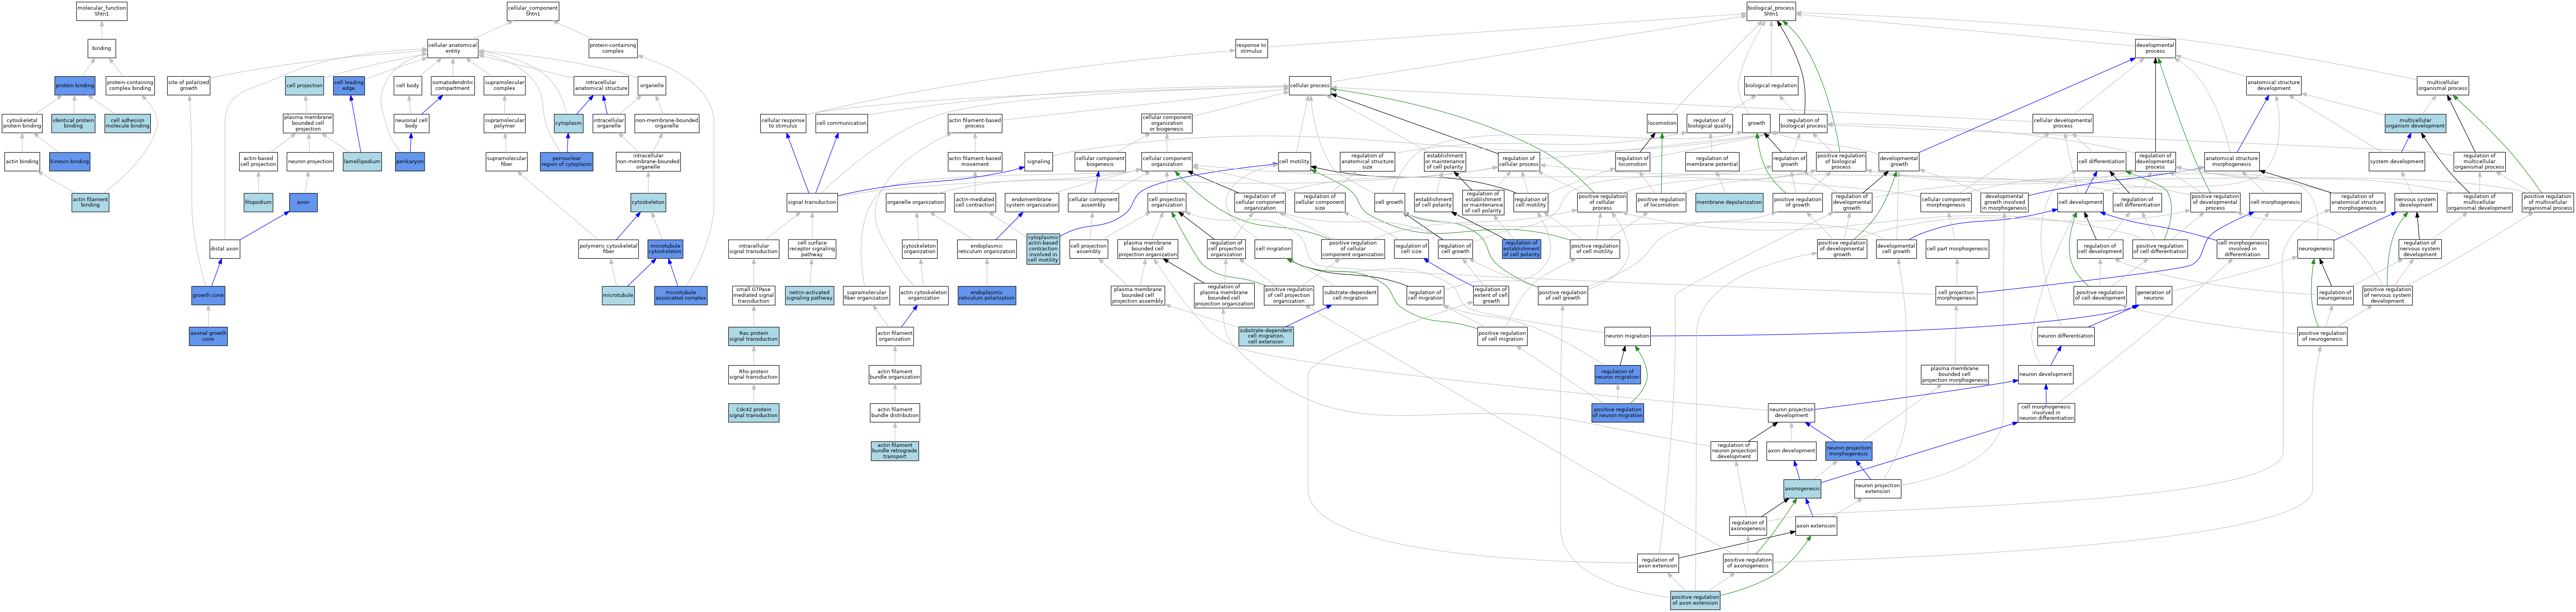Select positive regulation of nervous system development node
Image resolution: width=2576 pixels, height=612 pixels.
tap(2387, 295)
